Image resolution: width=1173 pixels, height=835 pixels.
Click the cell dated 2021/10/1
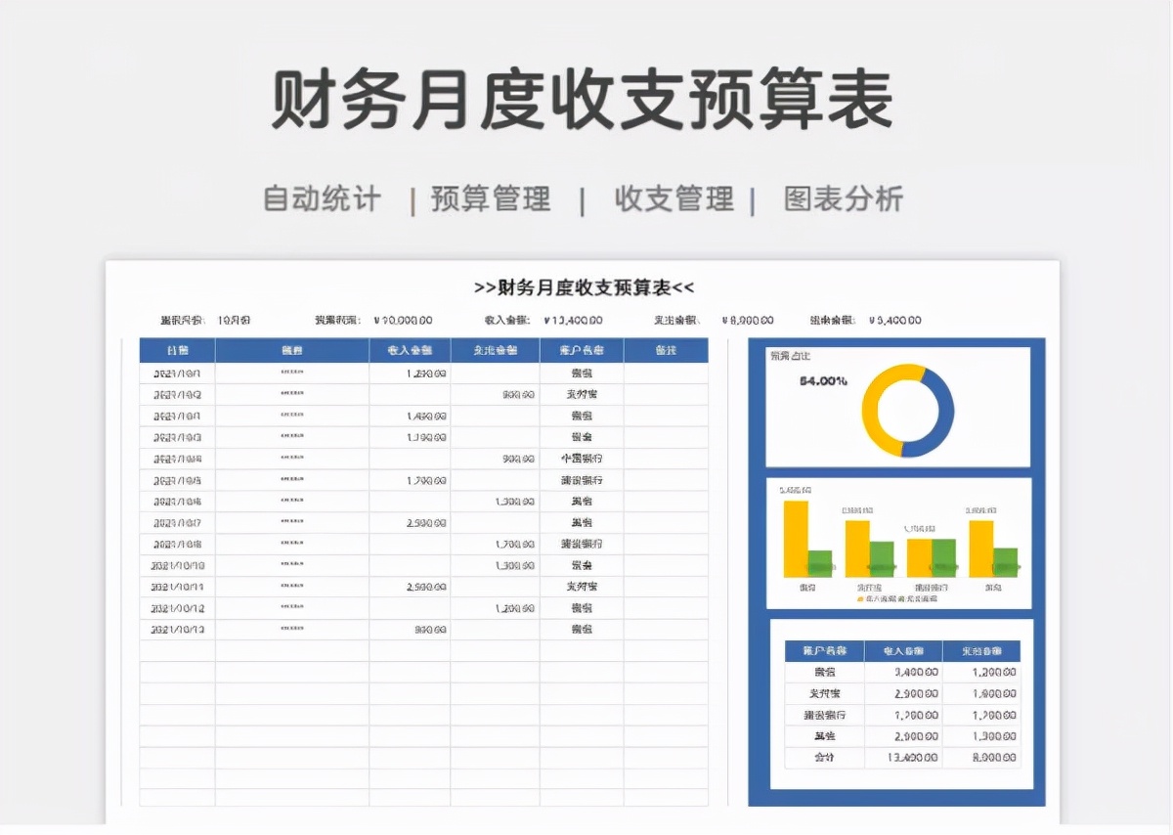pyautogui.click(x=177, y=373)
